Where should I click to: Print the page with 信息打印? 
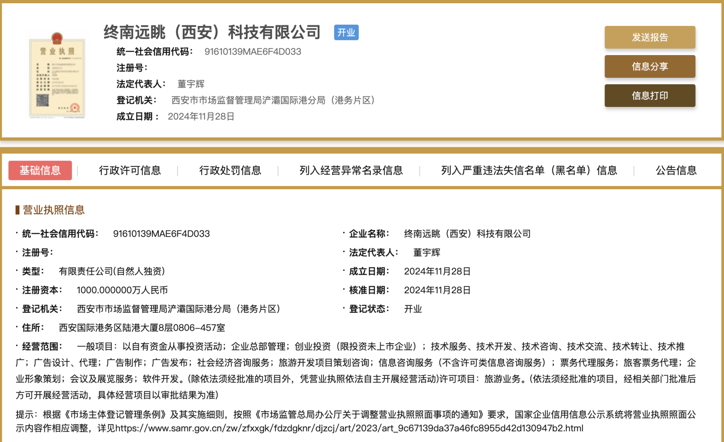point(649,96)
